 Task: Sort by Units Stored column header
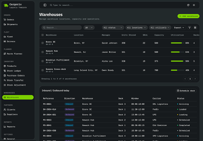pyautogui.click(x=129, y=35)
